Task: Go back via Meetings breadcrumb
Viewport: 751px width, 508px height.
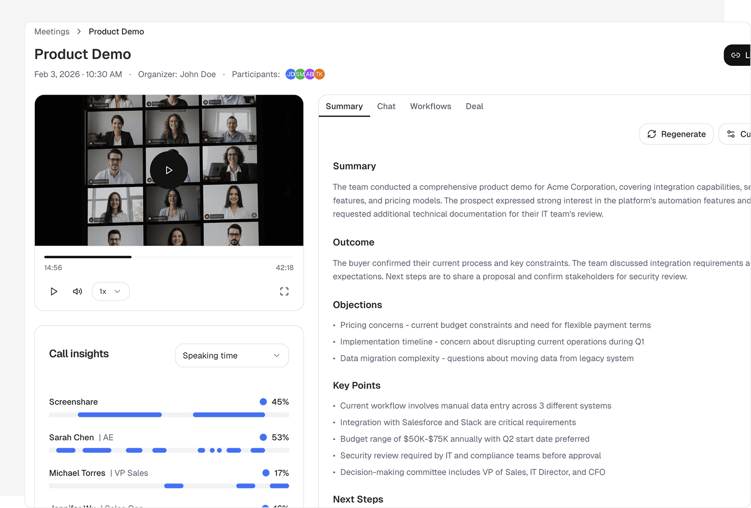Action: coord(52,32)
